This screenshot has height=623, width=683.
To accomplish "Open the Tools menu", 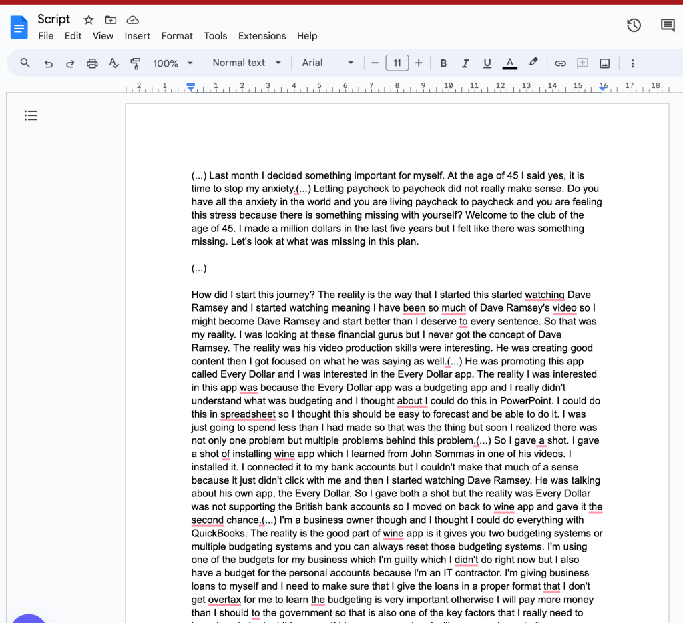I will (216, 36).
